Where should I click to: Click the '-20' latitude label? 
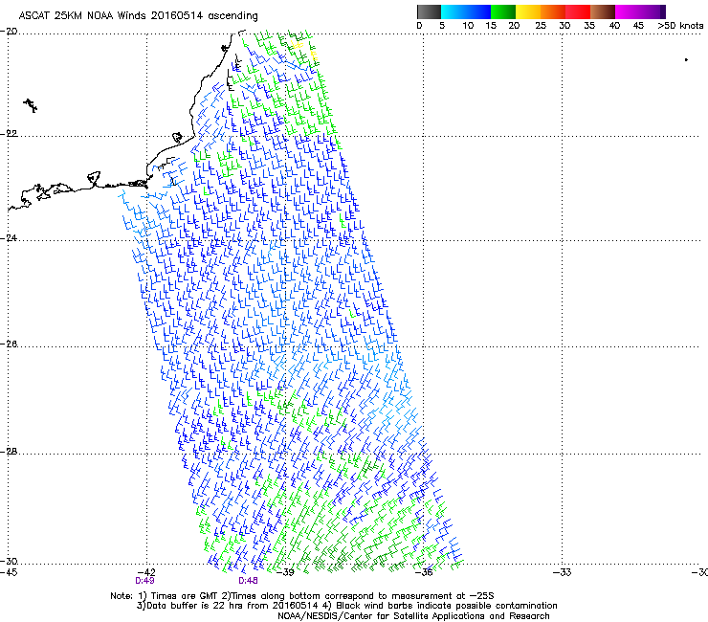tap(10, 32)
